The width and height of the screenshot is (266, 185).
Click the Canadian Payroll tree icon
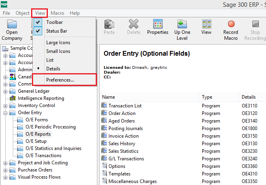[x=12, y=77]
